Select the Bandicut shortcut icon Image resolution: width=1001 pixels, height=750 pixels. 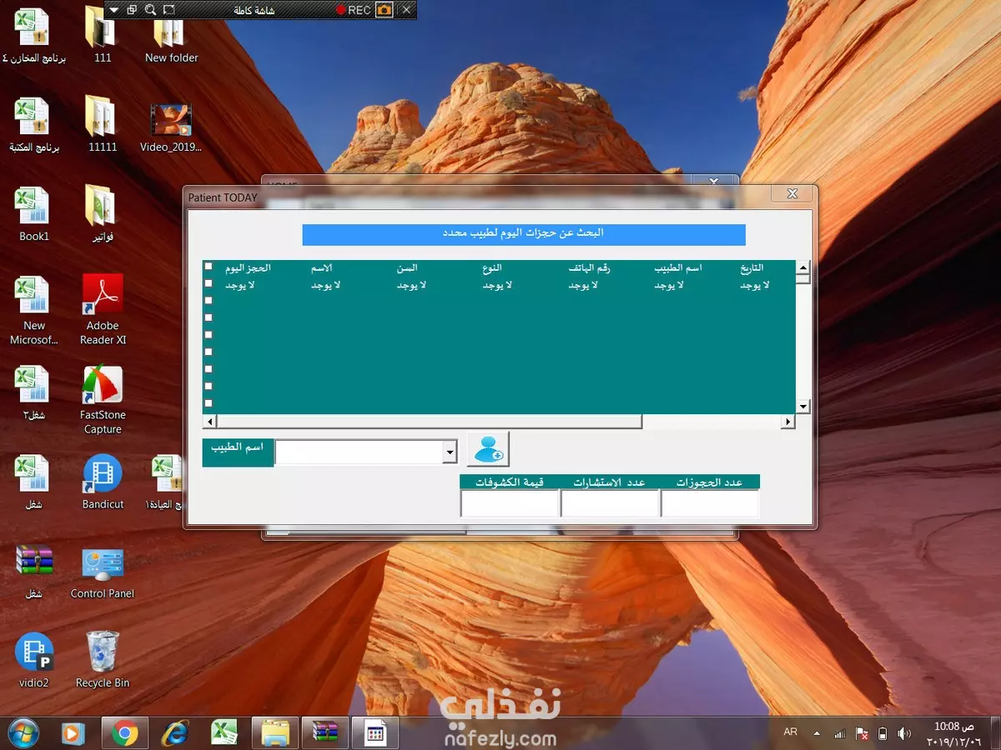pyautogui.click(x=103, y=482)
